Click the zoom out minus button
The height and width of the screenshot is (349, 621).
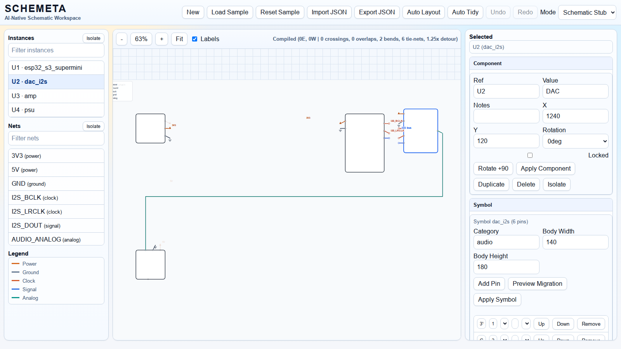point(121,39)
